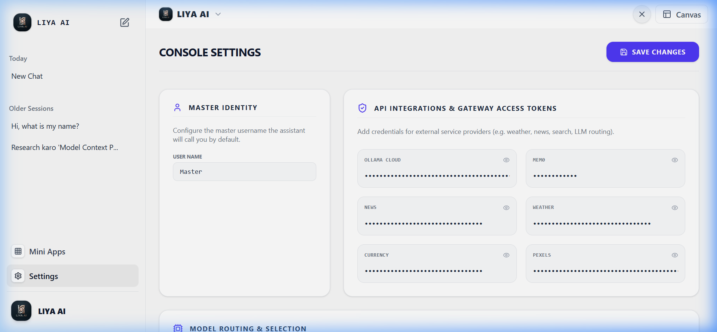717x332 pixels.
Task: Show the News API key
Action: [506, 208]
